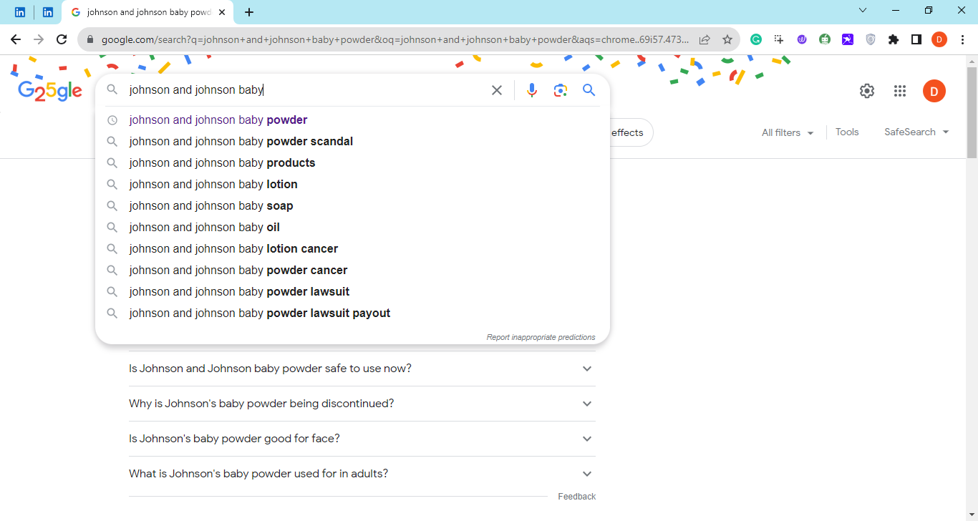The image size is (978, 521).
Task: Click the purple circle extension icon
Action: [802, 39]
